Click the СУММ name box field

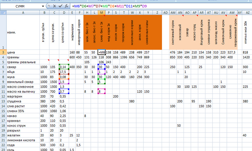21,6
